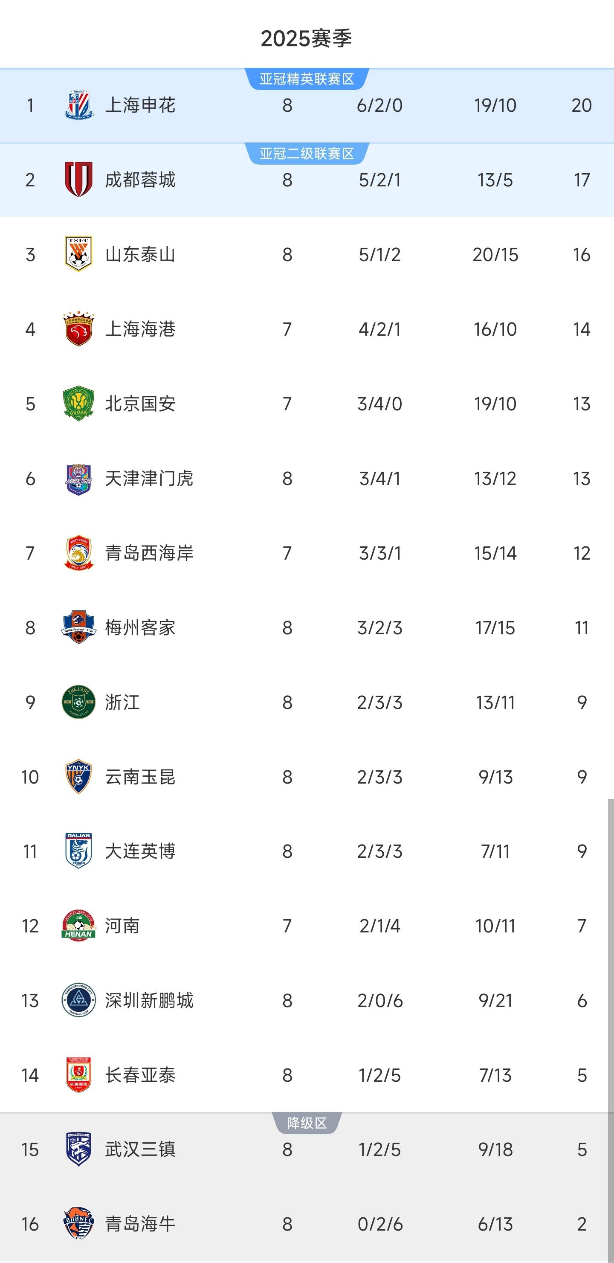Open the Shandong Taishan TSFC badge
Screen dimensions: 614x1263
click(x=78, y=254)
